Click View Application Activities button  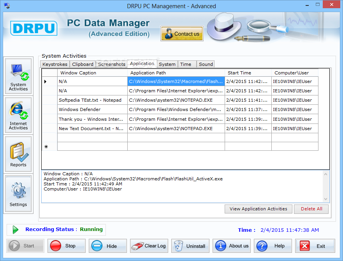pyautogui.click(x=259, y=209)
